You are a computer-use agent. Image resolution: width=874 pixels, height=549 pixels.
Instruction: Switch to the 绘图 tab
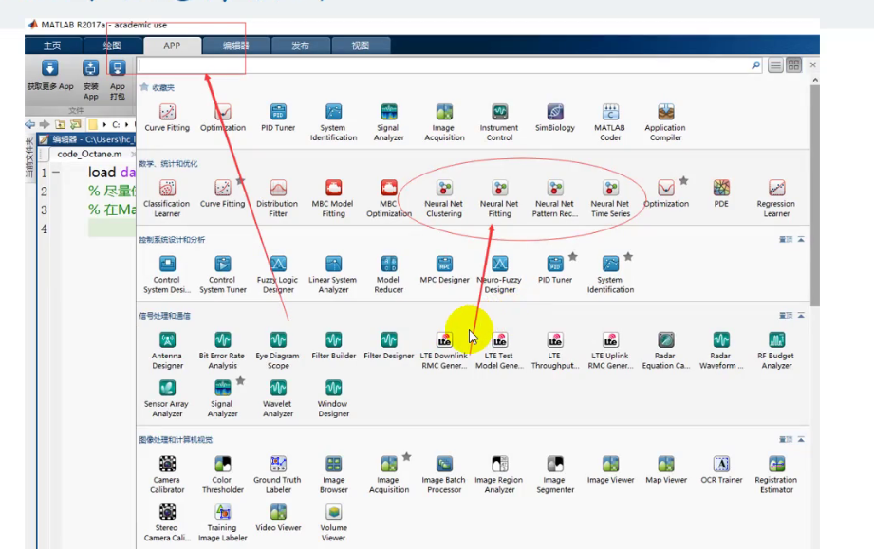coord(112,46)
